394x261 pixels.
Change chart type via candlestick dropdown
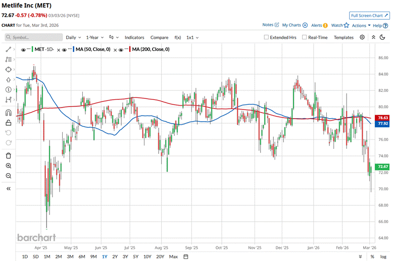tap(114, 37)
